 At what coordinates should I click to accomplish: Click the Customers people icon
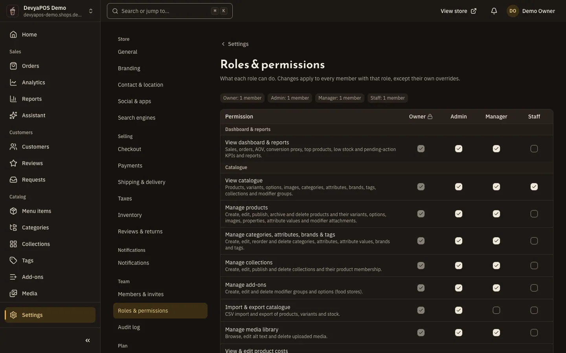click(13, 147)
